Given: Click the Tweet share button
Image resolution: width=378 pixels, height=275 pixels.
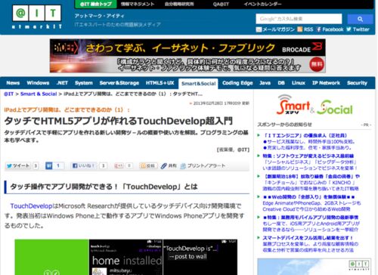Looking at the screenshot, I should coord(18,165).
